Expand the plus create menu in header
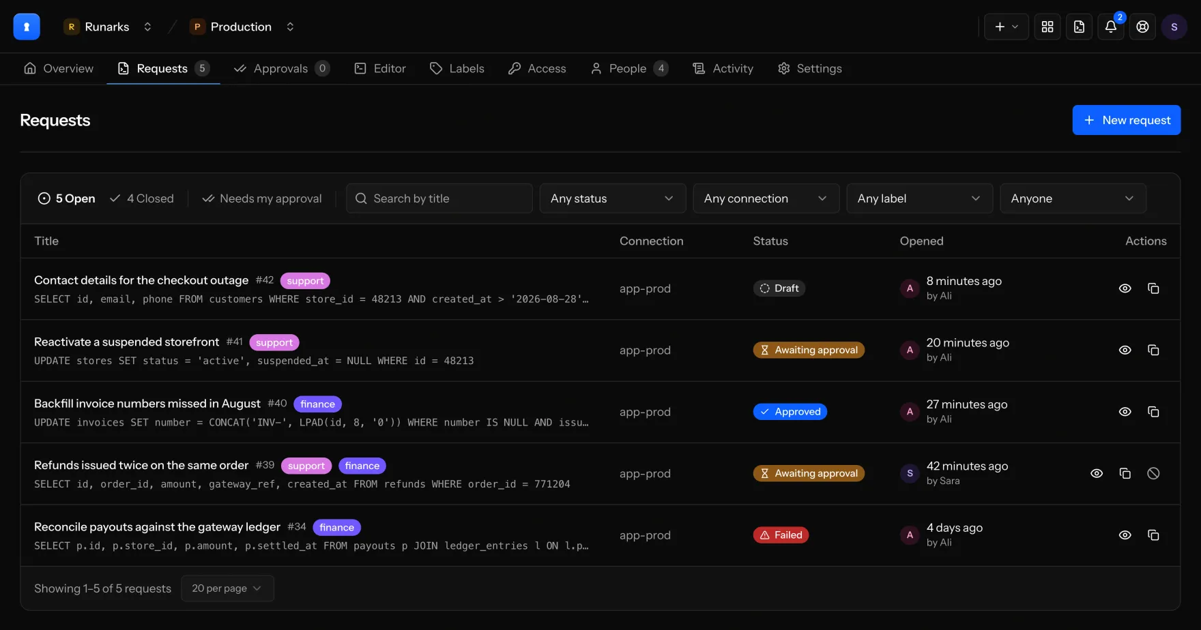Viewport: 1201px width, 630px height. pos(1007,27)
